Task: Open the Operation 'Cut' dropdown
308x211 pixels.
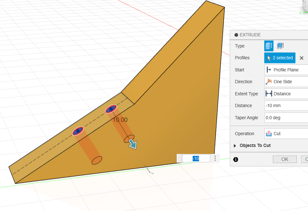Action: [x=286, y=134]
